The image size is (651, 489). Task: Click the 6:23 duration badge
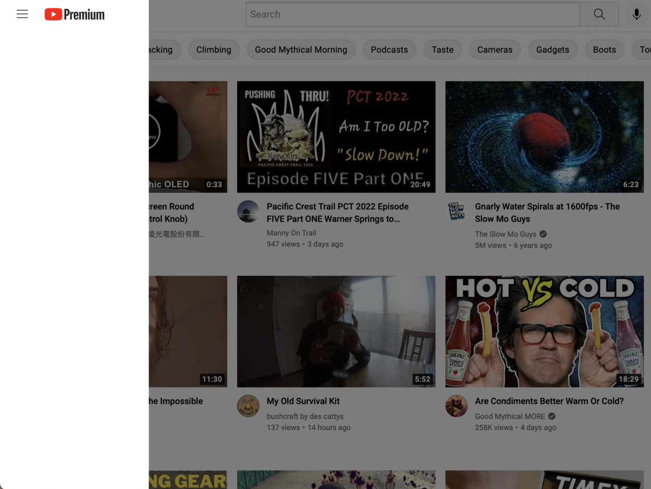click(631, 185)
